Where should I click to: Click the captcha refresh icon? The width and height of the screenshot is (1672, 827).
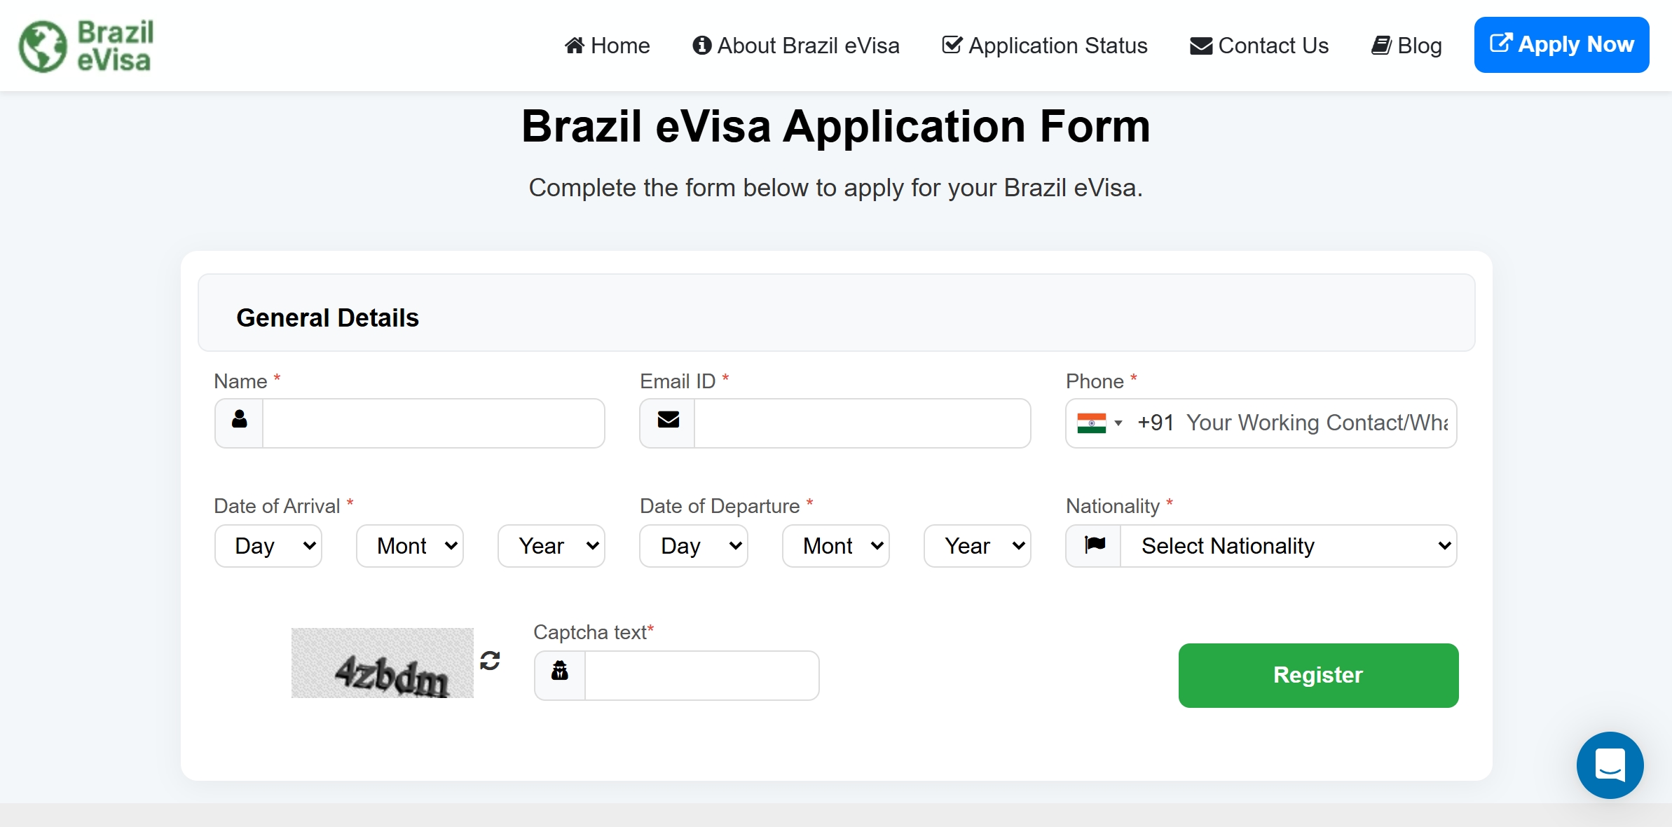click(490, 660)
